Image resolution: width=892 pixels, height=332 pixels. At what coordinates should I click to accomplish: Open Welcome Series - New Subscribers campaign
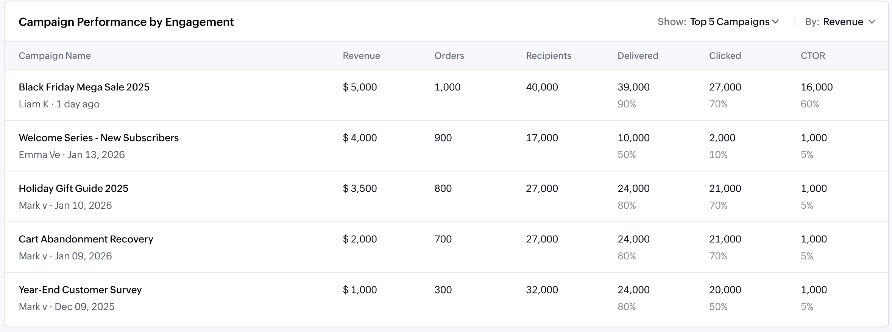(99, 138)
